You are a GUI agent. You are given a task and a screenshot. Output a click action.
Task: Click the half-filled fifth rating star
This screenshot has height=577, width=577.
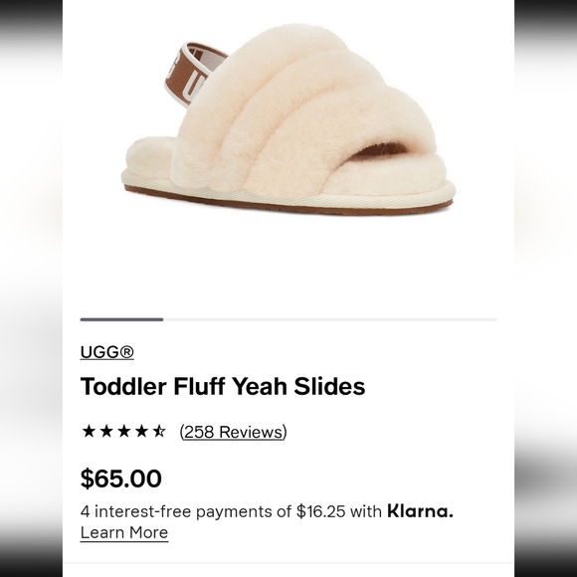159,431
